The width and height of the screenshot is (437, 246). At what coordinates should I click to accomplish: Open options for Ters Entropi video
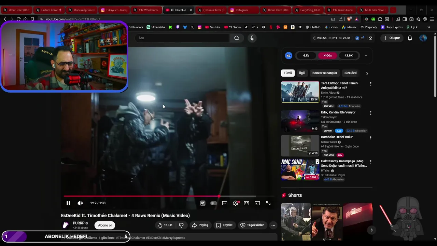pyautogui.click(x=371, y=84)
